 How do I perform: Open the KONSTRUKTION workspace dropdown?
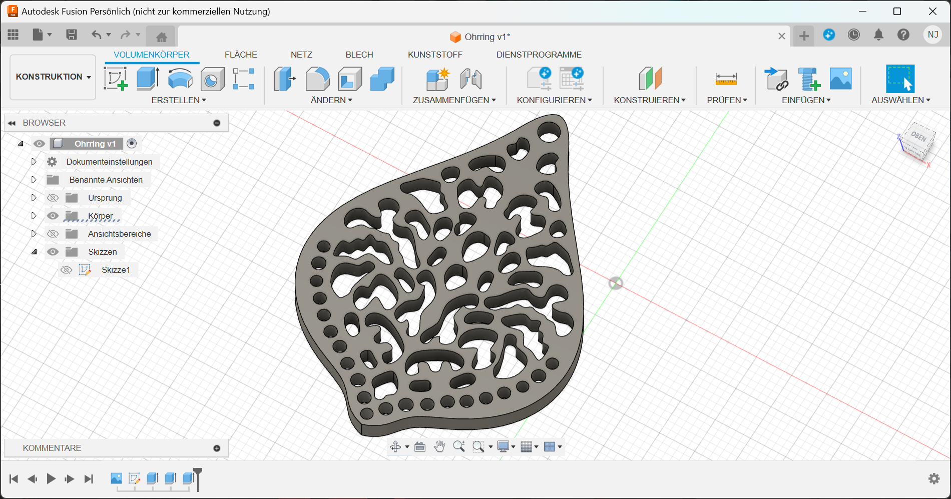pos(53,77)
